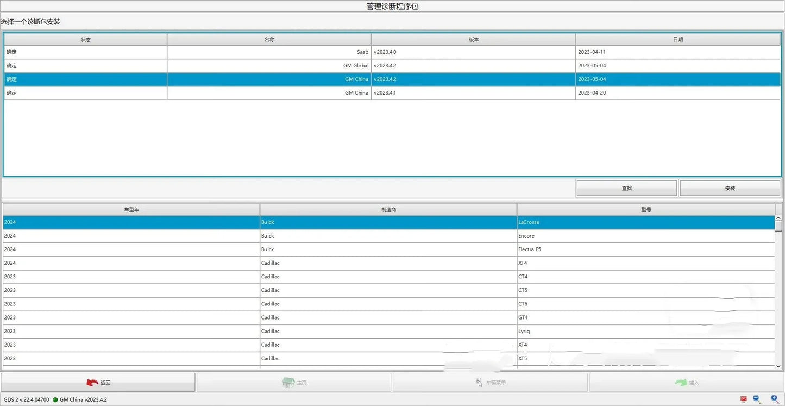Click the zoom-out magnifier icon in status bar

pos(755,399)
